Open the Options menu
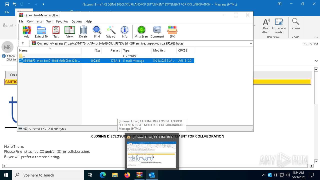The image size is (320, 180). tap(77, 21)
